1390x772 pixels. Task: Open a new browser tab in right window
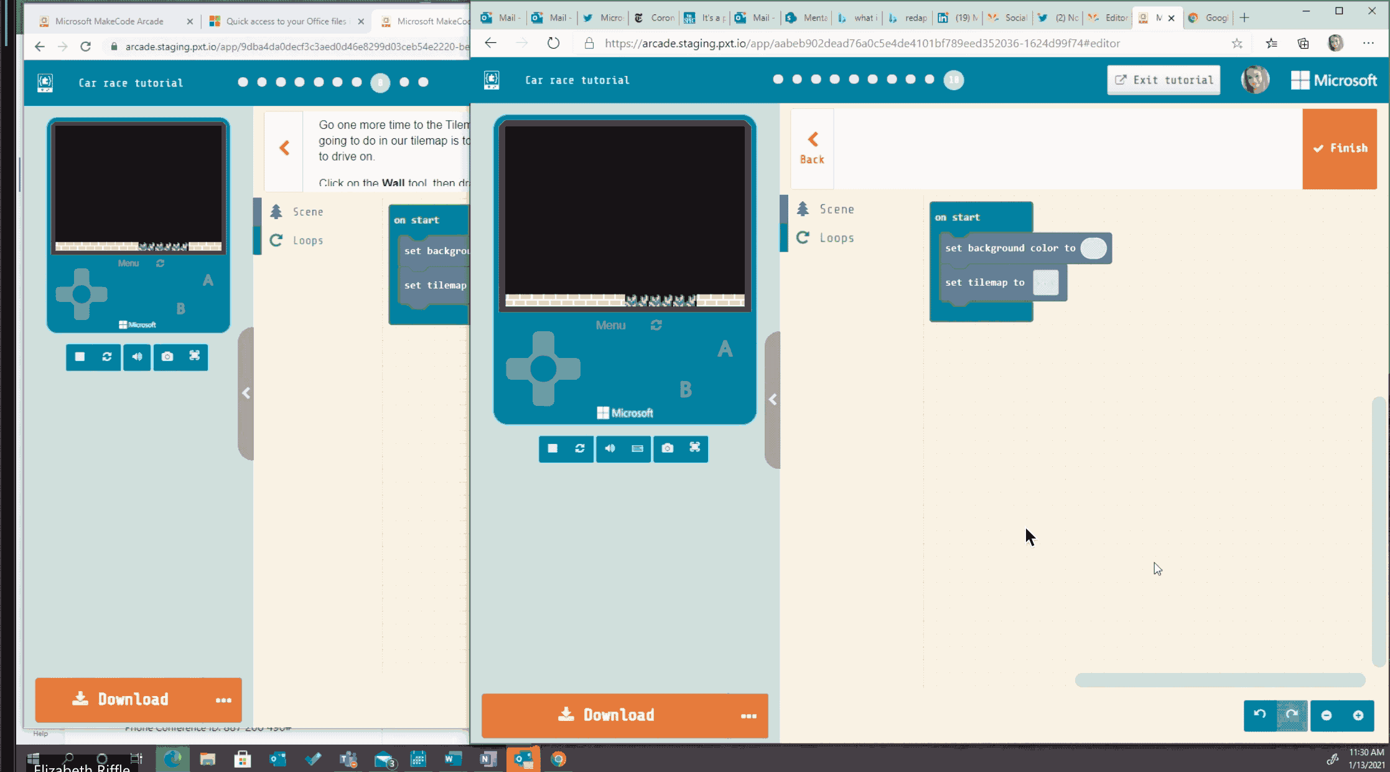(x=1244, y=17)
